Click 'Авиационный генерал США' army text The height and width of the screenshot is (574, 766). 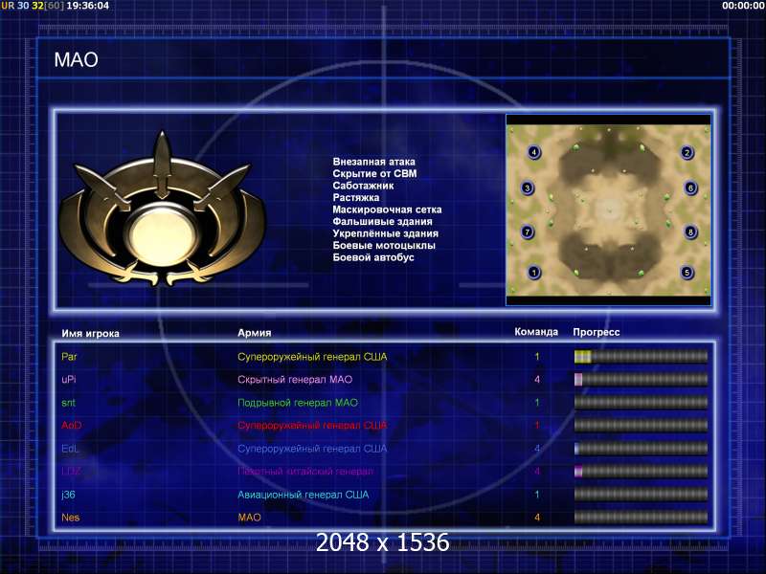coord(303,495)
